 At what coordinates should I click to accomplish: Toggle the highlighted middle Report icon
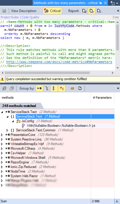pyautogui.click(x=92, y=11)
